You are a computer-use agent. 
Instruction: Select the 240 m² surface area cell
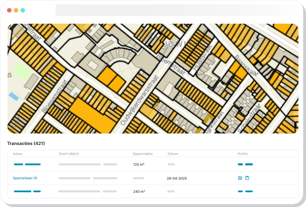(139, 191)
